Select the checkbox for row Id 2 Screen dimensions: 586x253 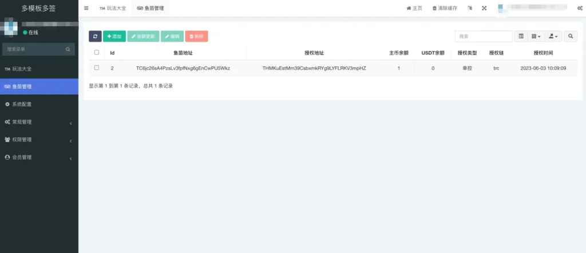point(97,68)
